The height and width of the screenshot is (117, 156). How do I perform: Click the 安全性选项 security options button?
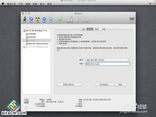click(105, 84)
